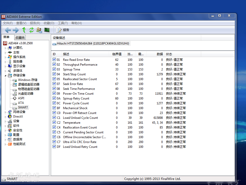Viewport: 246px width, 185px height.
Task: Click the 主板 motherboard icon in tree
Action: coord(10,52)
